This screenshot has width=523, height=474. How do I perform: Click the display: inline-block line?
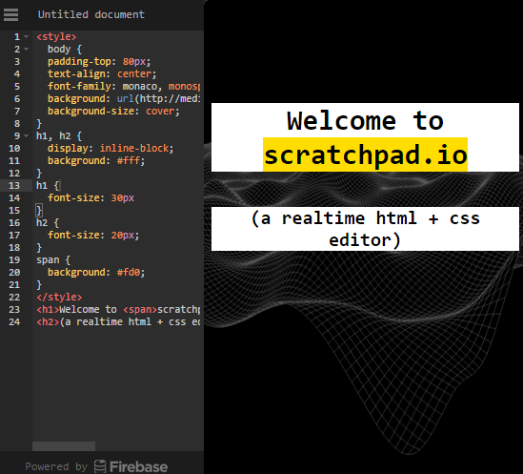111,149
